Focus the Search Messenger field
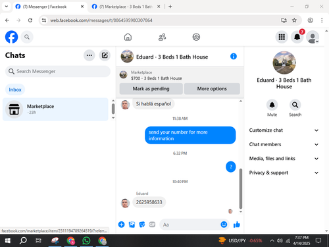The image size is (329, 247). tap(58, 71)
